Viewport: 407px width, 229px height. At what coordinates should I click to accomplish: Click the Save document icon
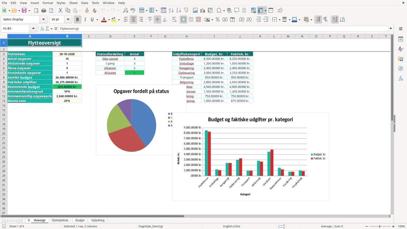24,11
